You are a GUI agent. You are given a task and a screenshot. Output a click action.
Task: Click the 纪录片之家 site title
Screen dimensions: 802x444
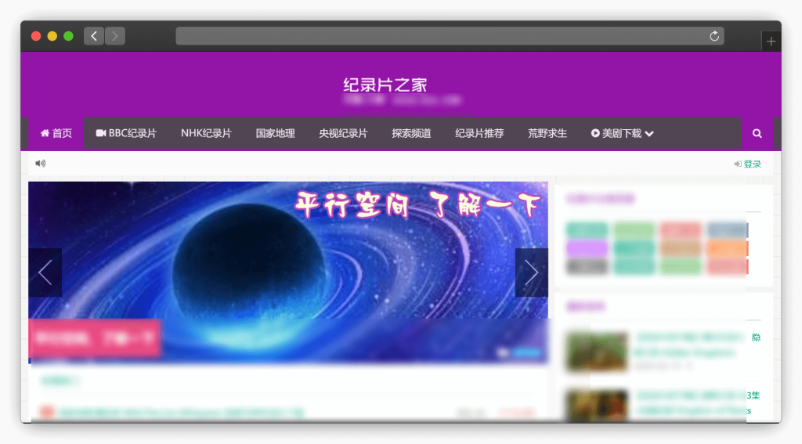pyautogui.click(x=385, y=85)
